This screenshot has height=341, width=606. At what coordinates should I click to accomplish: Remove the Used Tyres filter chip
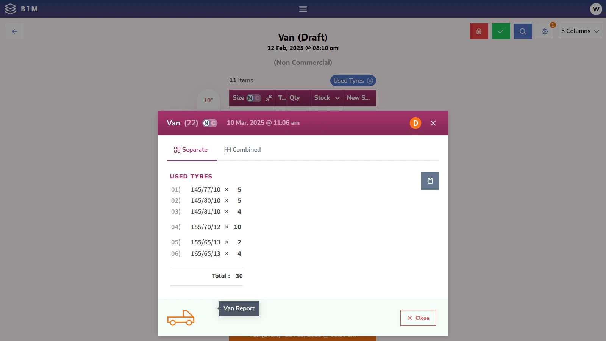click(x=370, y=81)
